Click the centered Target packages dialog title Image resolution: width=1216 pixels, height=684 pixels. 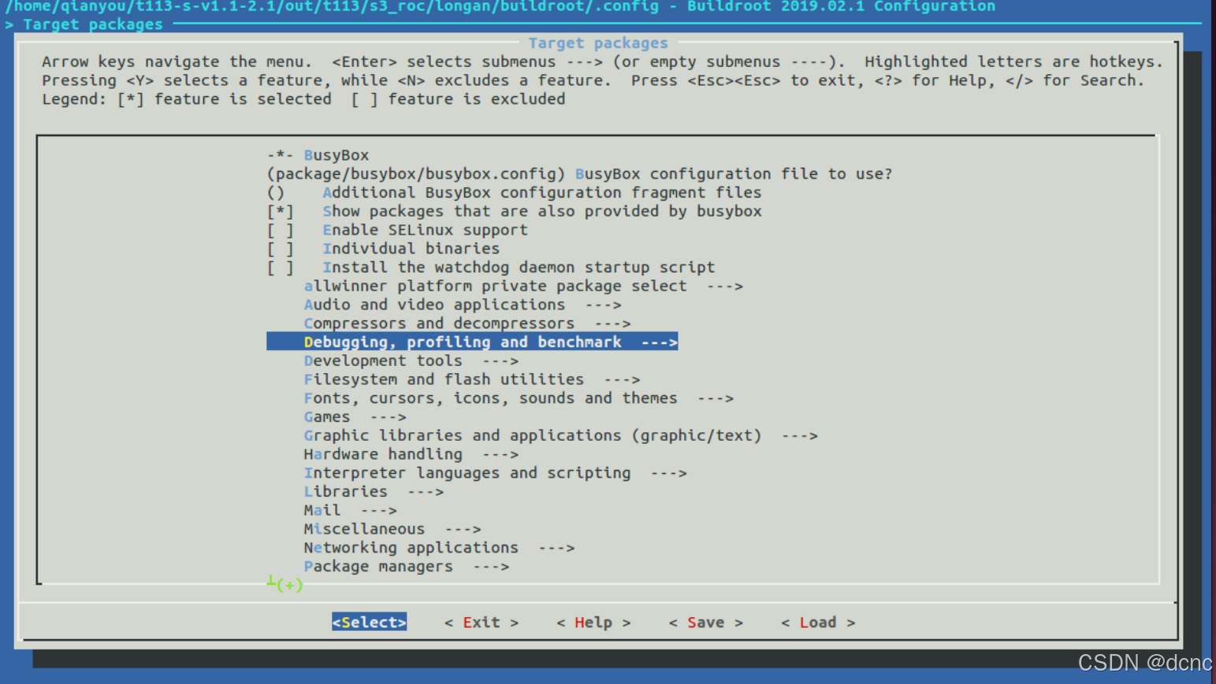click(598, 43)
